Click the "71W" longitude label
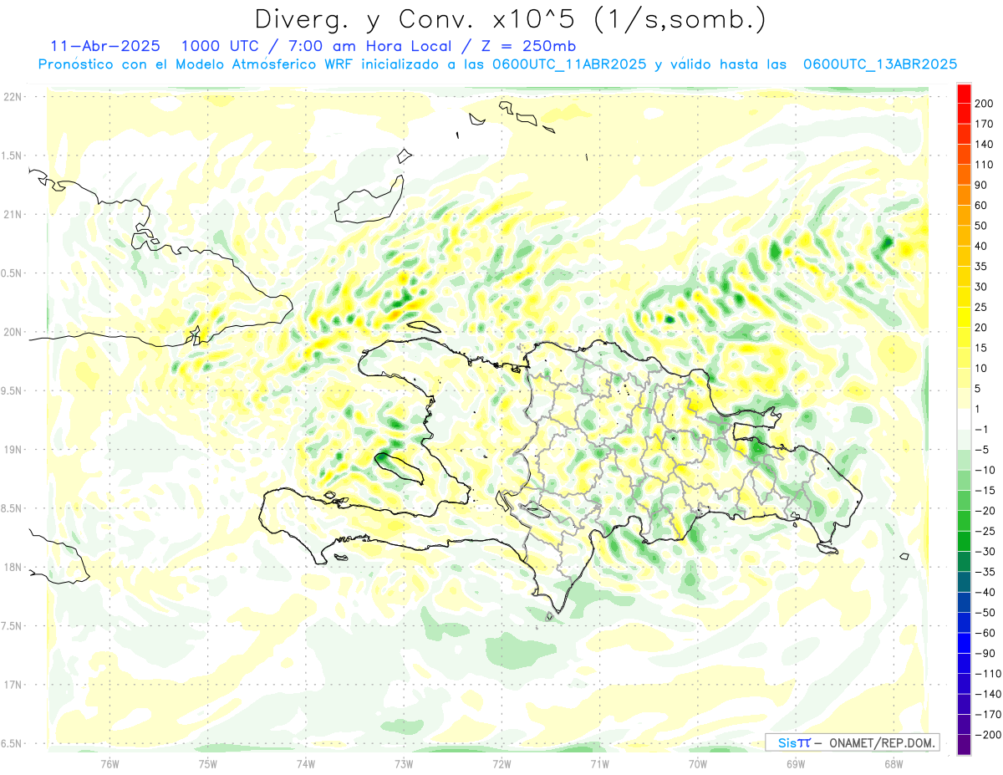The width and height of the screenshot is (1003, 775). [x=599, y=765]
